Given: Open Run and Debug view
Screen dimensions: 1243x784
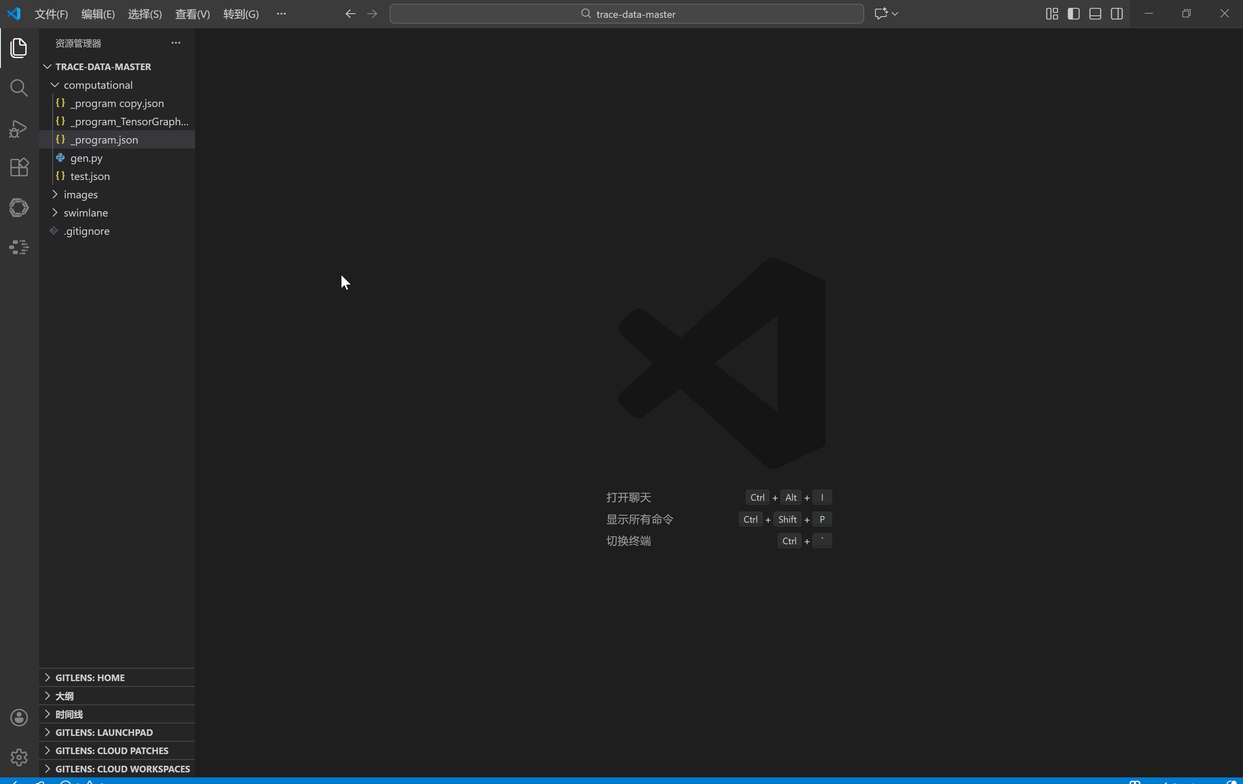Looking at the screenshot, I should (19, 128).
